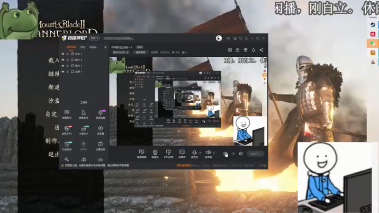
Task: Edit the game category pill with pencil
Action: point(121,52)
